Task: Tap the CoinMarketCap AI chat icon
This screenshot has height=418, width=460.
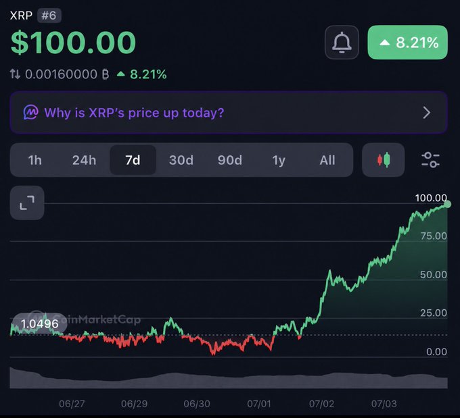Action: (x=31, y=113)
